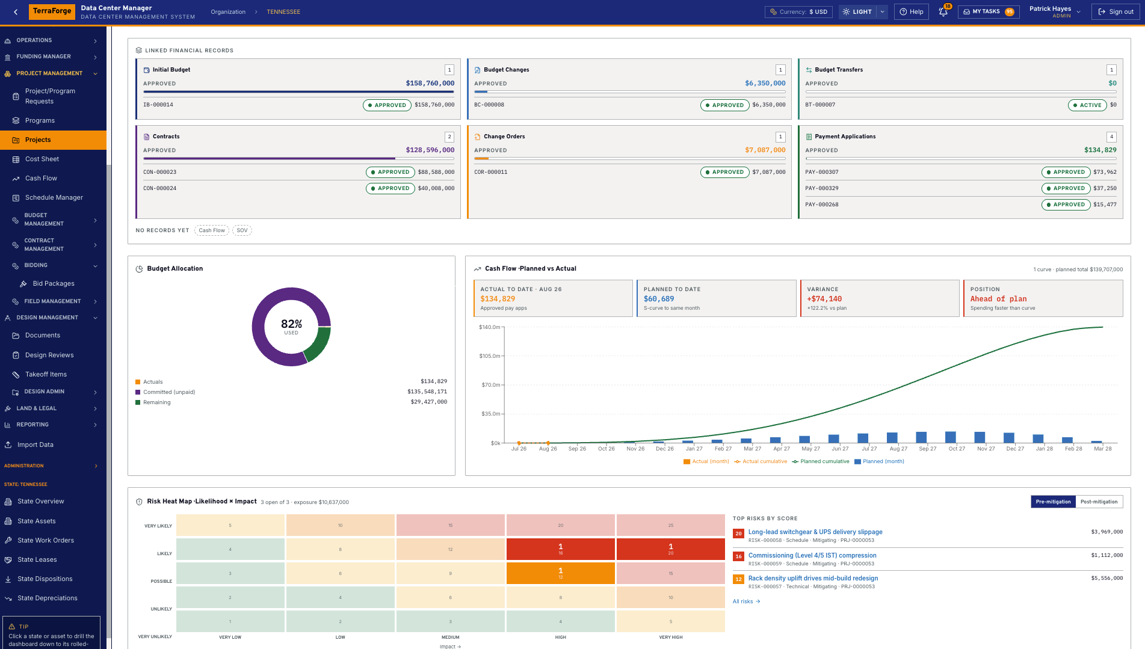1145x649 pixels.
Task: Open the notifications bell icon
Action: [943, 11]
